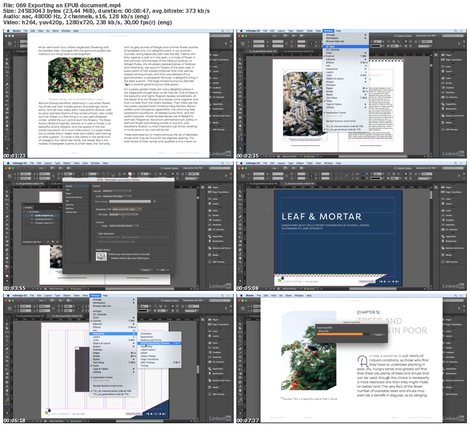Click Publish Online in the 00:05:08 frame

[403, 168]
